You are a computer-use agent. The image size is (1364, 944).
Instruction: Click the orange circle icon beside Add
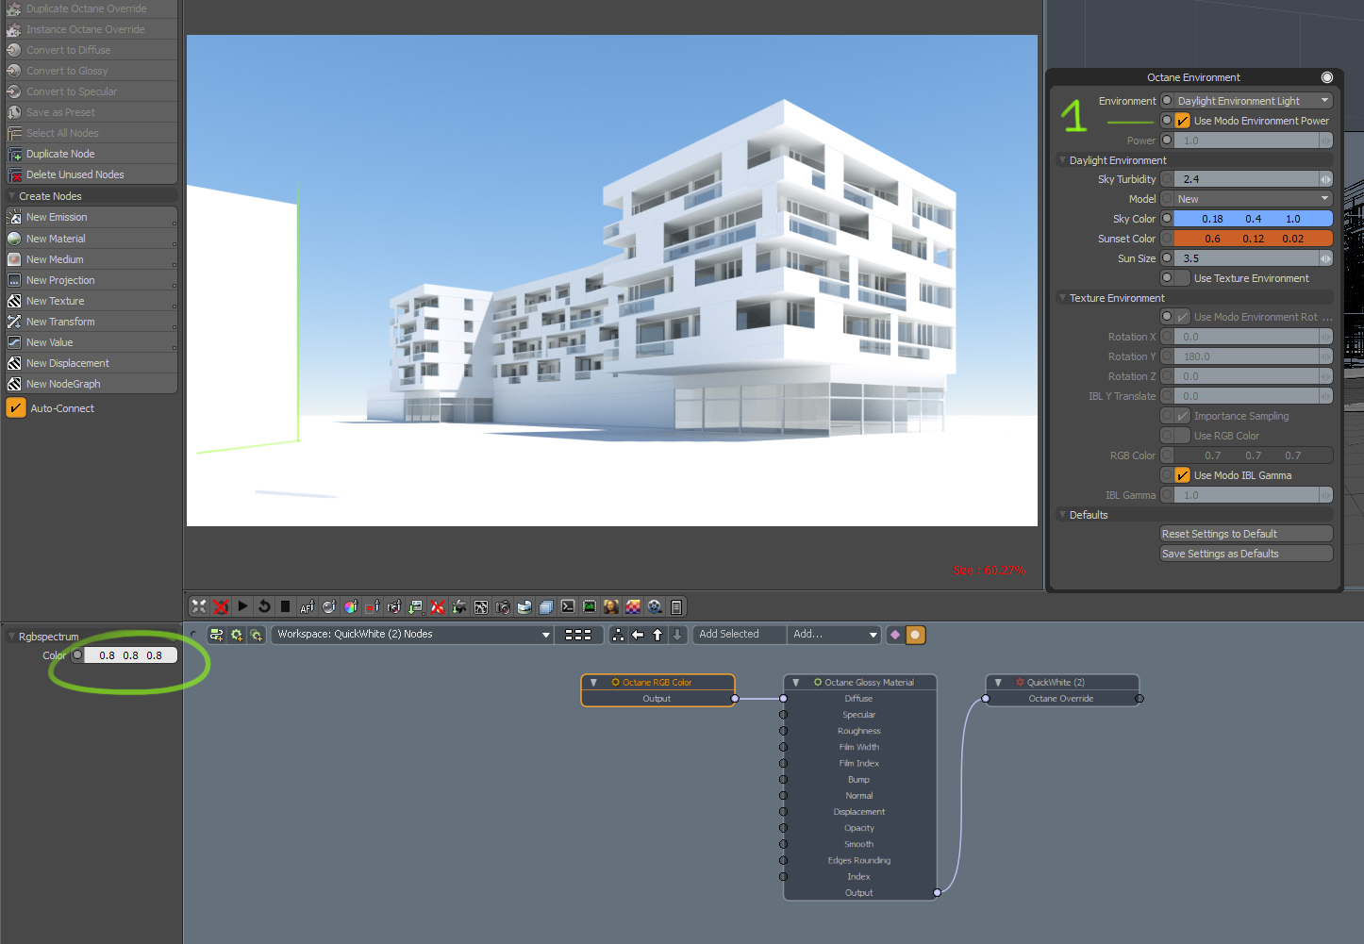[x=915, y=635]
